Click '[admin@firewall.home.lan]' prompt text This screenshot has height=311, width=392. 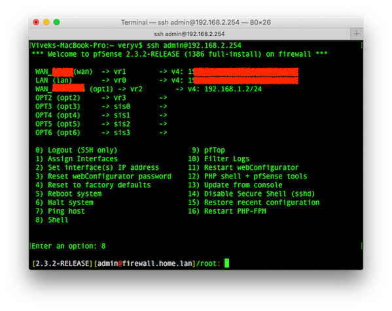pos(145,263)
